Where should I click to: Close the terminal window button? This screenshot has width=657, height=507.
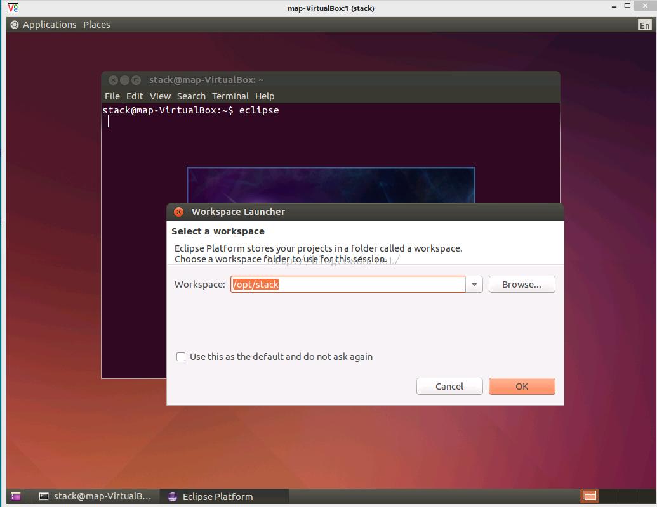113,80
